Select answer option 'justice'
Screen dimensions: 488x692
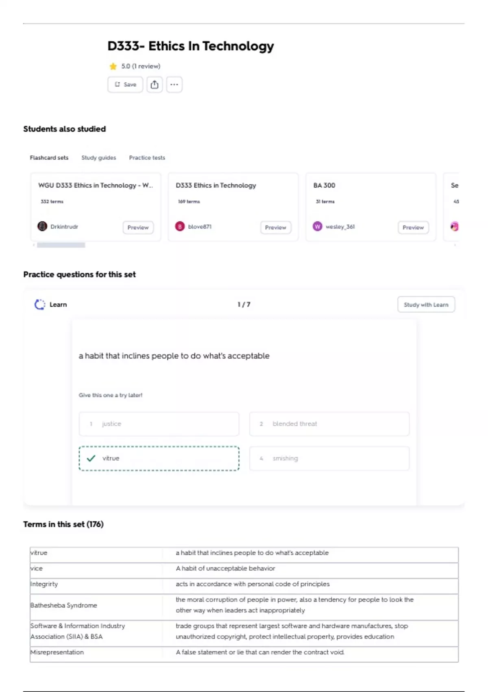159,424
